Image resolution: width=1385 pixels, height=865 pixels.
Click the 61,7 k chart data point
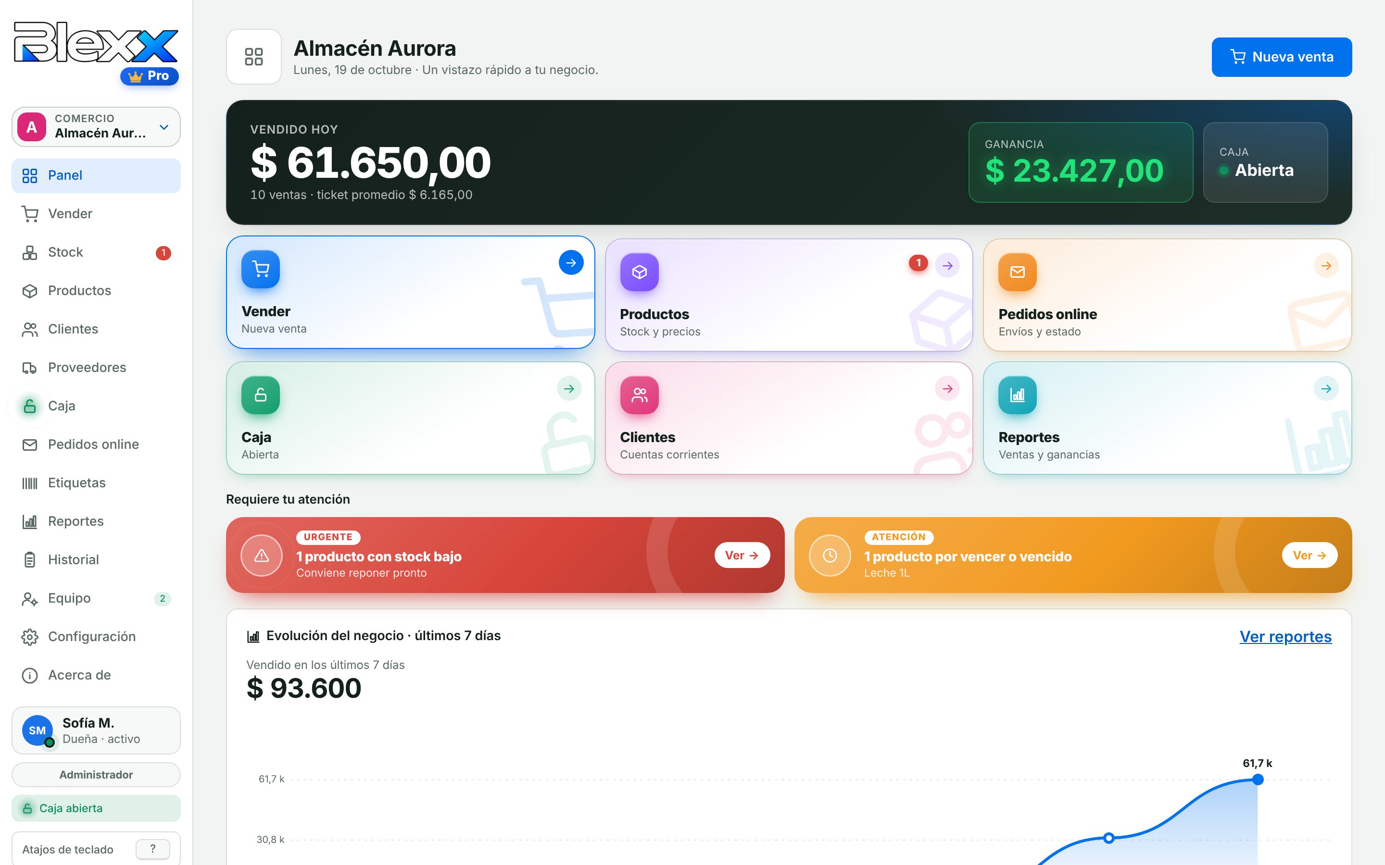[1258, 779]
